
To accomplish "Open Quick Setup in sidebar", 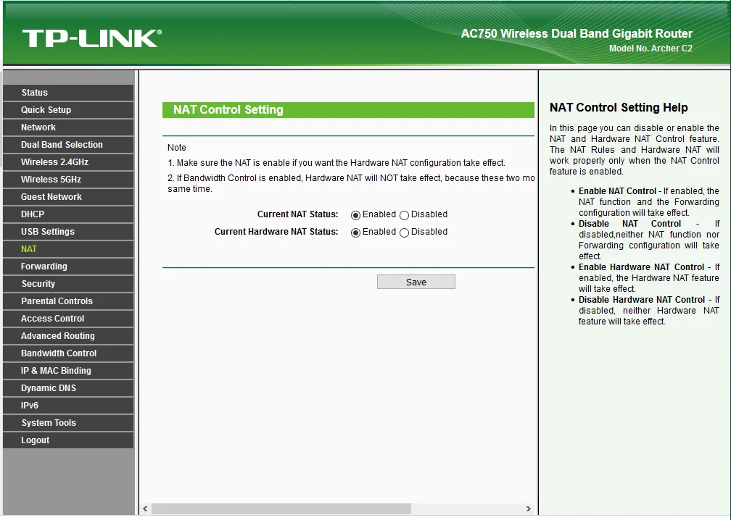I will pyautogui.click(x=68, y=110).
